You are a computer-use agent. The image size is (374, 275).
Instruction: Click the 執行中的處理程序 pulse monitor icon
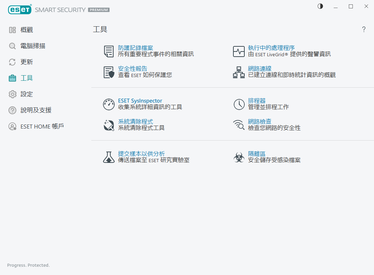coord(239,51)
